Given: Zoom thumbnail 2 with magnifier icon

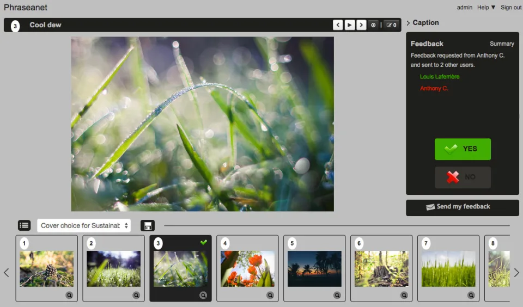Looking at the screenshot, I should click(x=136, y=295).
